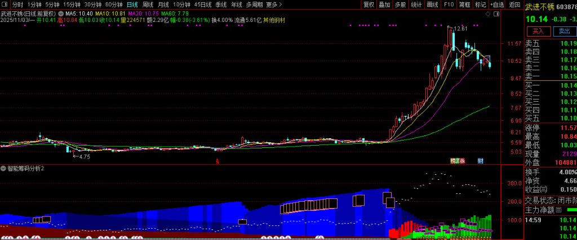
Task: Click the 多股 multi-stock button
Action: click(x=400, y=4)
